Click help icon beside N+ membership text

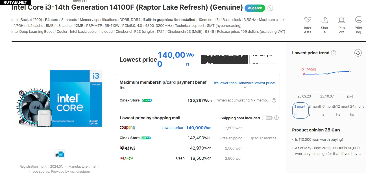point(274,100)
